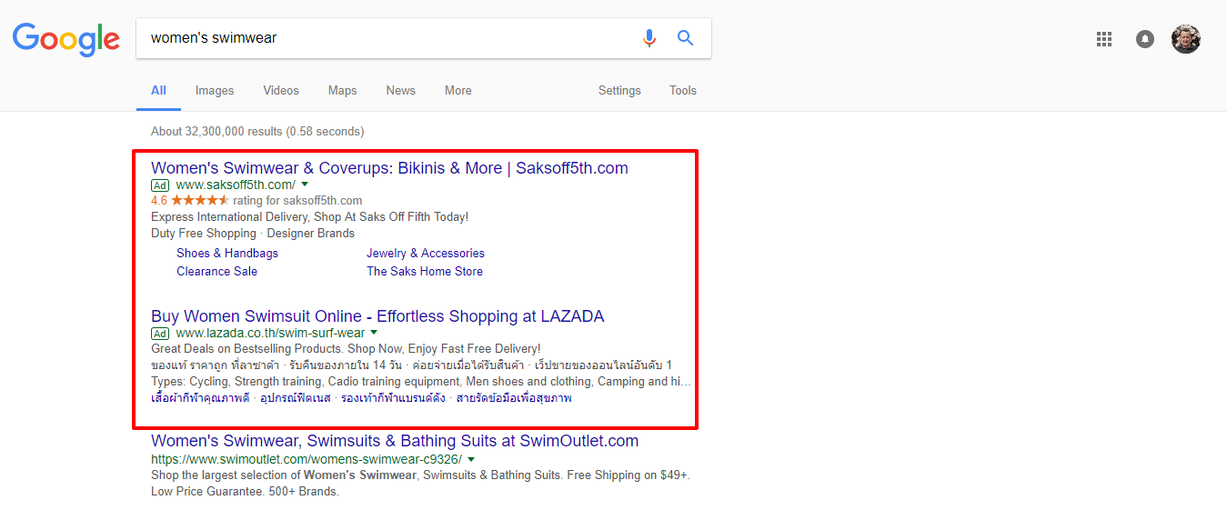Open the search Tools options

(682, 91)
